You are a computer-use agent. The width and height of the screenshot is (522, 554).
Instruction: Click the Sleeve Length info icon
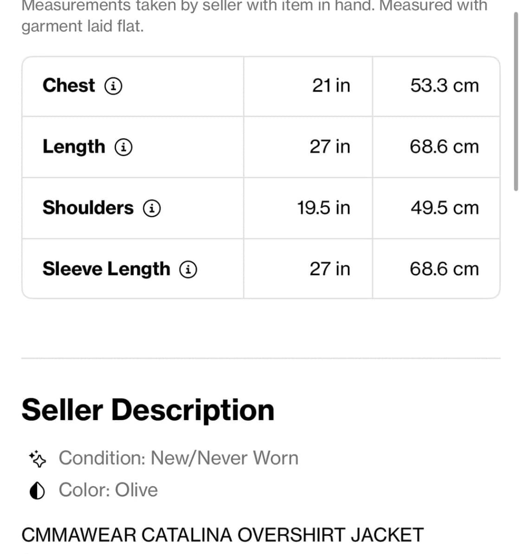[x=188, y=269]
